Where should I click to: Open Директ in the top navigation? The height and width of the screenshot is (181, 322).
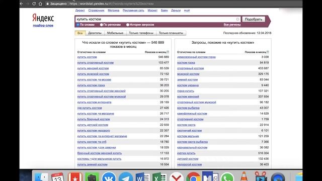click(x=80, y=10)
